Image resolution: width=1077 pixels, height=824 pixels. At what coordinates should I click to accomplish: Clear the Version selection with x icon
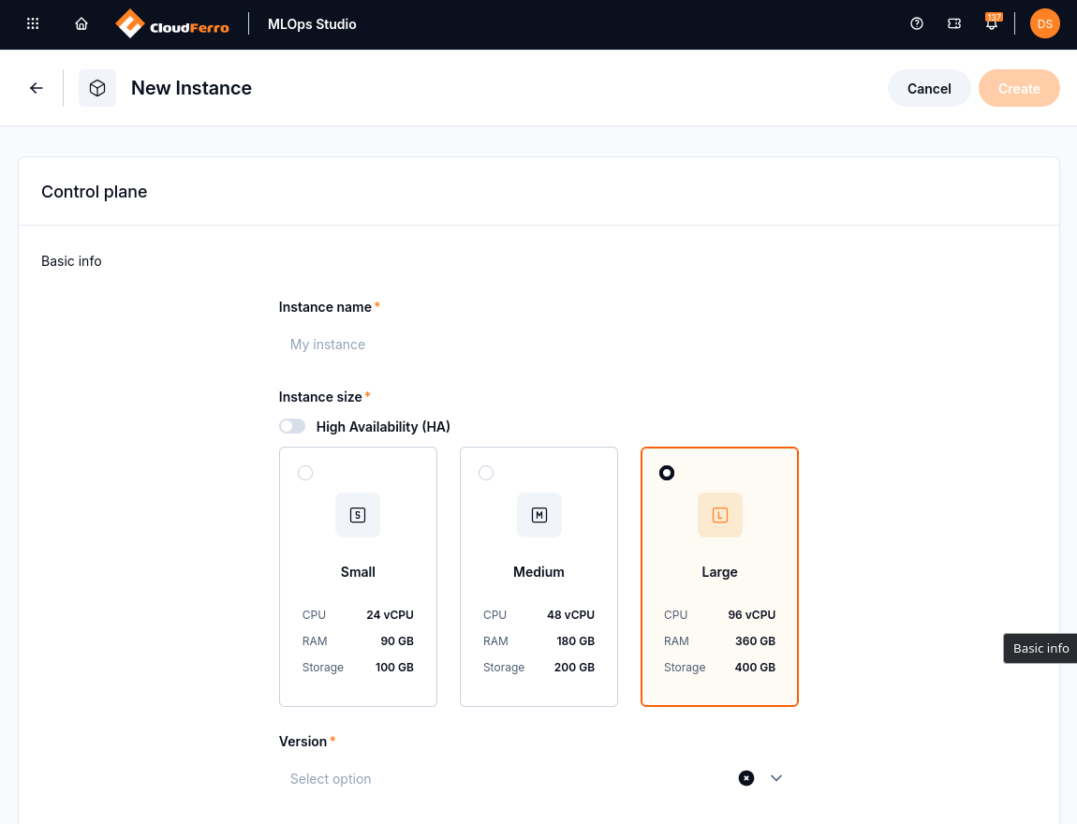(745, 778)
